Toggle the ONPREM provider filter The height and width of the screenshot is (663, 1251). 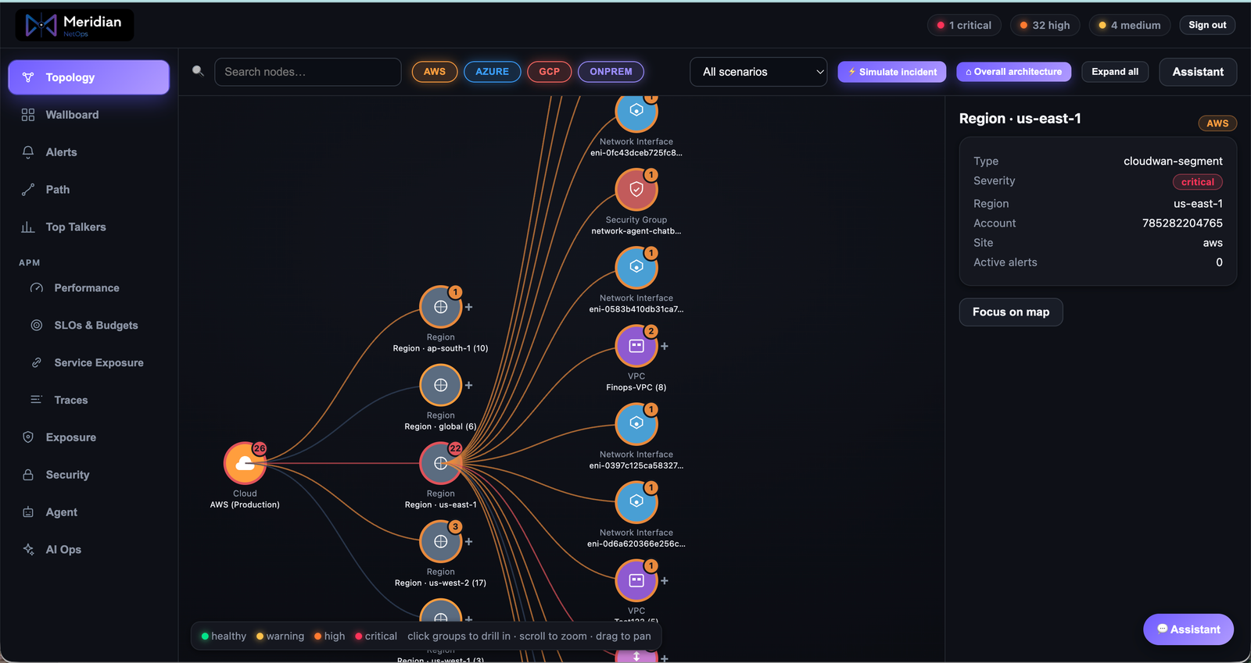pos(611,72)
